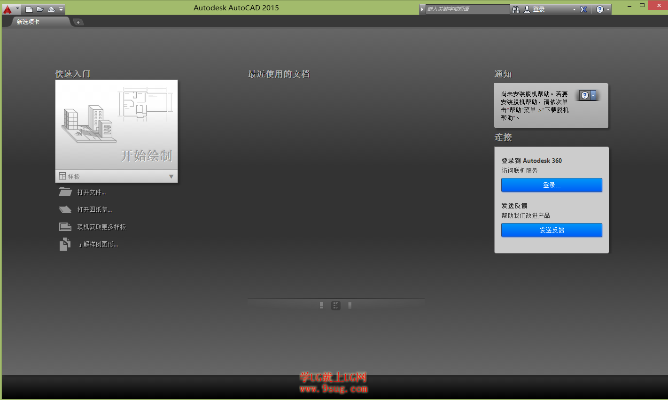This screenshot has height=400, width=668.
Task: Close the AutoCAD window
Action: click(x=658, y=6)
